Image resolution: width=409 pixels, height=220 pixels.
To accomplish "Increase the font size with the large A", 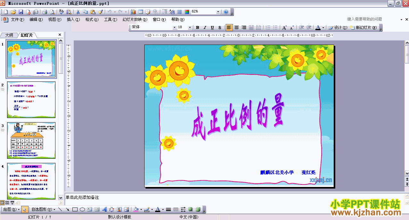I will click(284, 28).
